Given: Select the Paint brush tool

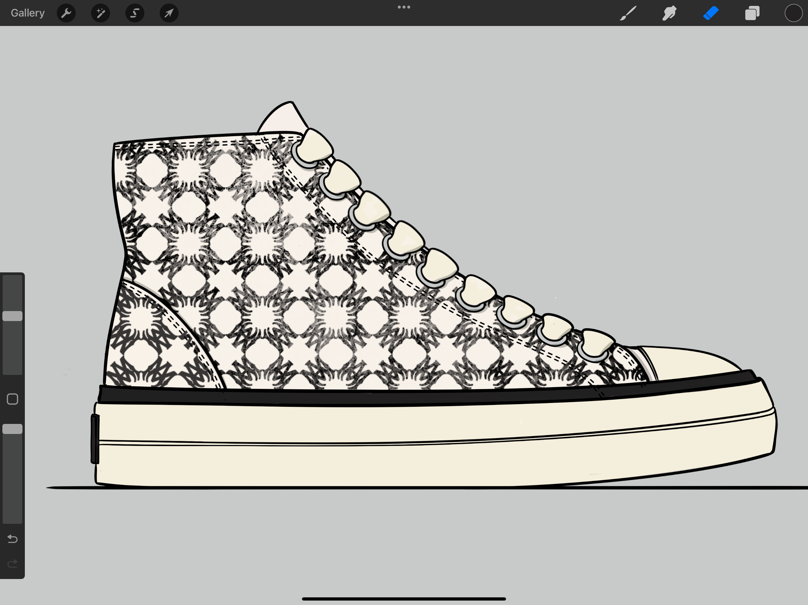Looking at the screenshot, I should [x=628, y=13].
